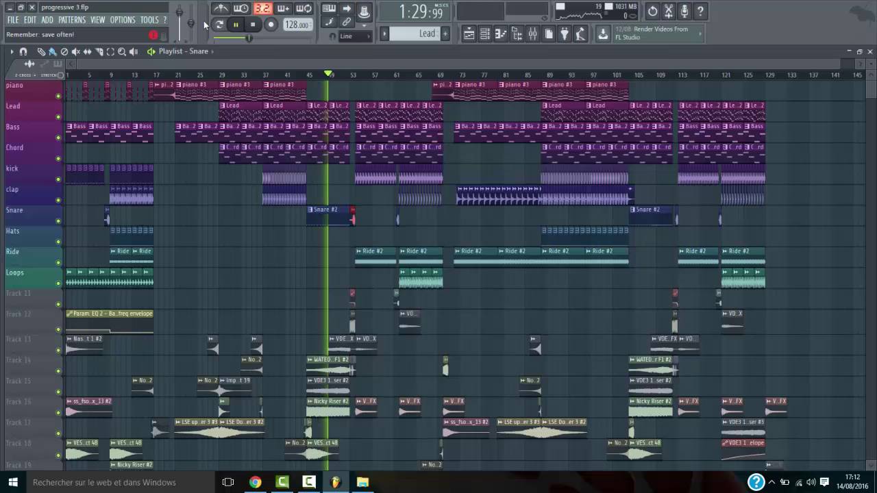Select the Slice tool

click(x=99, y=51)
